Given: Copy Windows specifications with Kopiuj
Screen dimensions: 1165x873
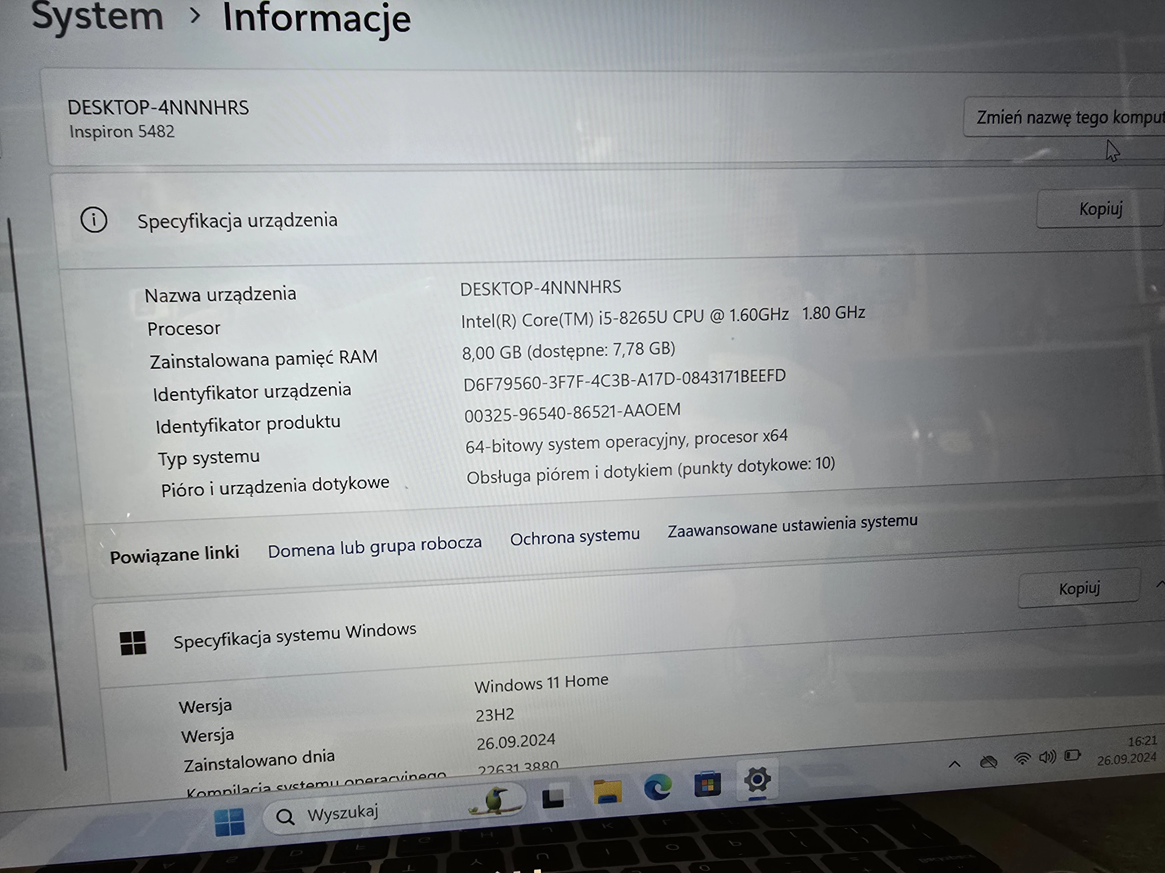Looking at the screenshot, I should pos(1079,588).
